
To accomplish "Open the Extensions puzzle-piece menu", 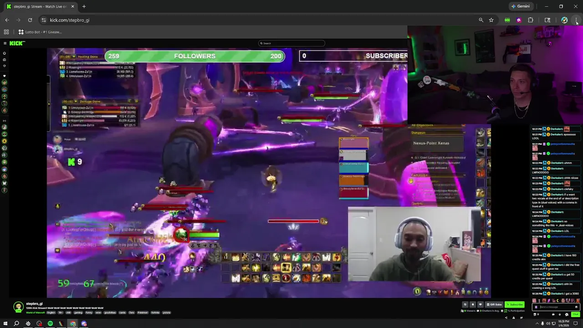I will pos(531,20).
